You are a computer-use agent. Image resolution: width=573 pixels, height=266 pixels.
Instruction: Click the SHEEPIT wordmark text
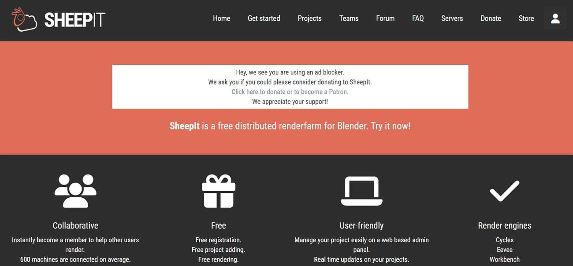coord(74,20)
